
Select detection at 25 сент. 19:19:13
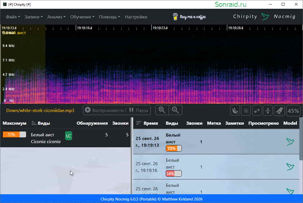click(216, 142)
